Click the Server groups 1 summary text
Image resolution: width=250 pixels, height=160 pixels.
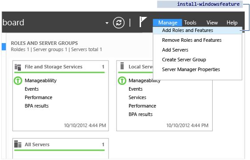(x=50, y=50)
